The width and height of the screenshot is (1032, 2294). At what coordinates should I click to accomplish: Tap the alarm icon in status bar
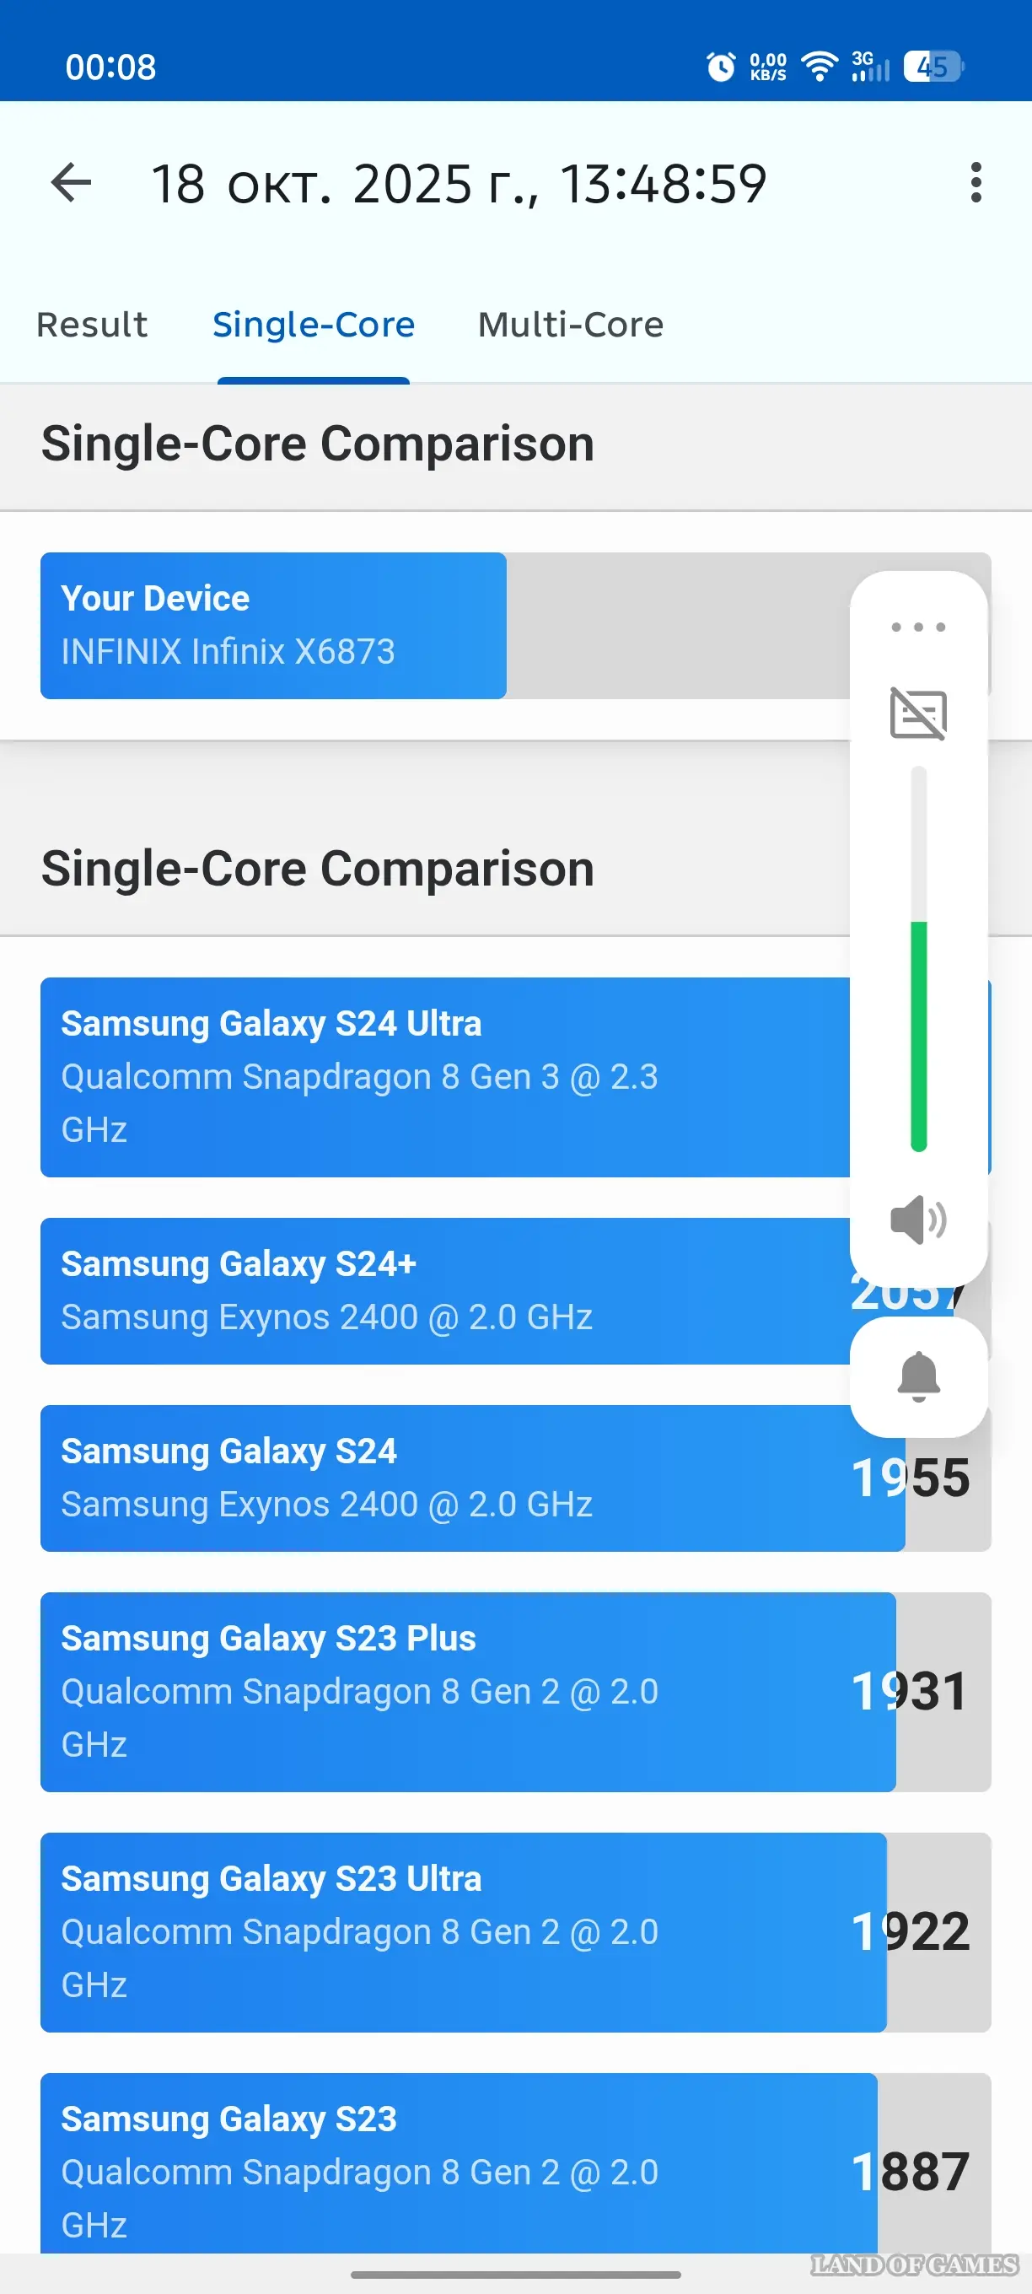point(720,66)
